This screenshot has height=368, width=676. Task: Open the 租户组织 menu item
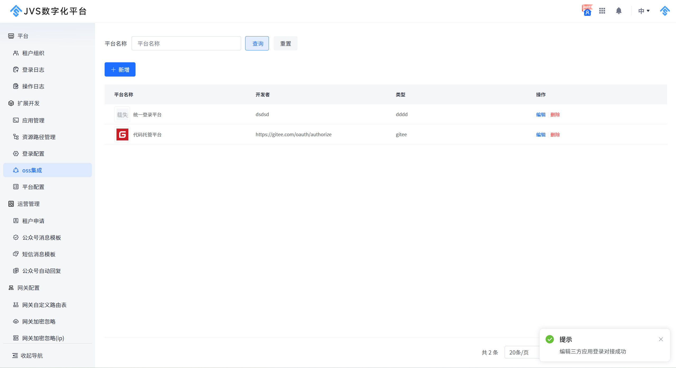33,53
